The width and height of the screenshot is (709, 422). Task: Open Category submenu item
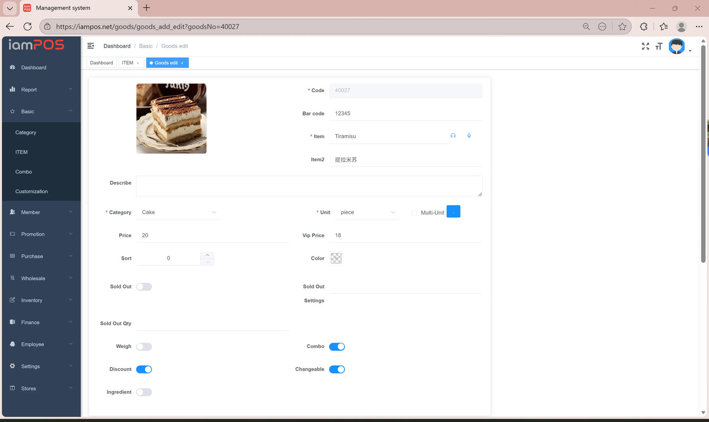(x=41, y=132)
